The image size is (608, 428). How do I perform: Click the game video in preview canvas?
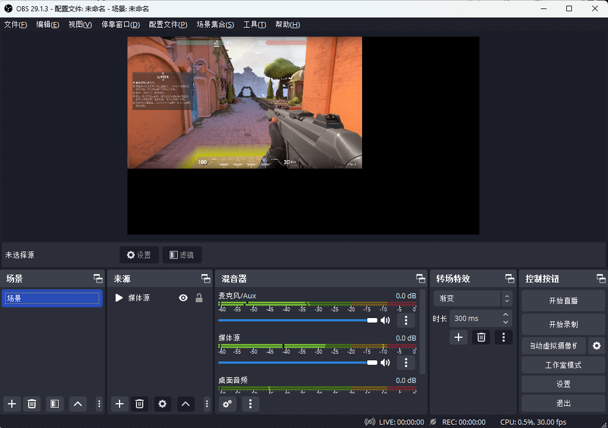tap(245, 103)
